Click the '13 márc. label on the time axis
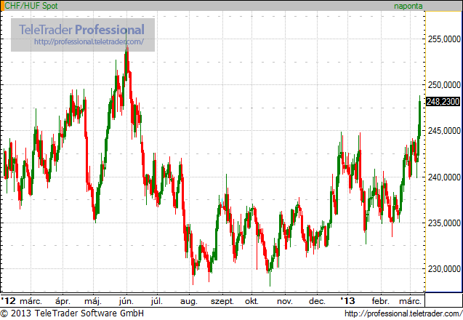 pos(410,301)
